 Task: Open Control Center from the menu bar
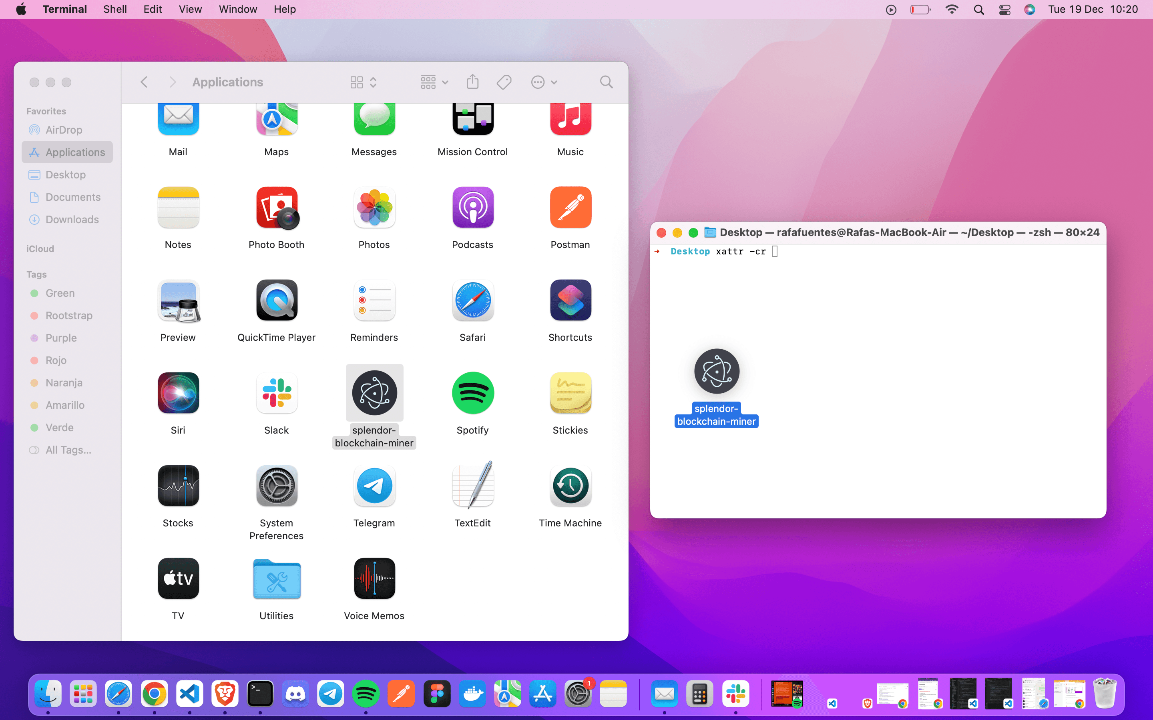(1004, 10)
